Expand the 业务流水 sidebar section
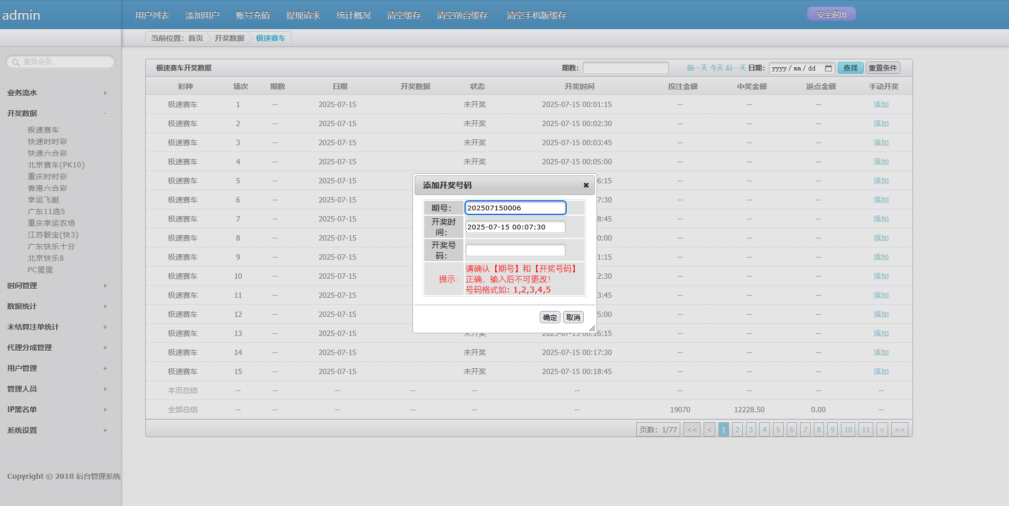This screenshot has height=506, width=1009. pyautogui.click(x=105, y=93)
